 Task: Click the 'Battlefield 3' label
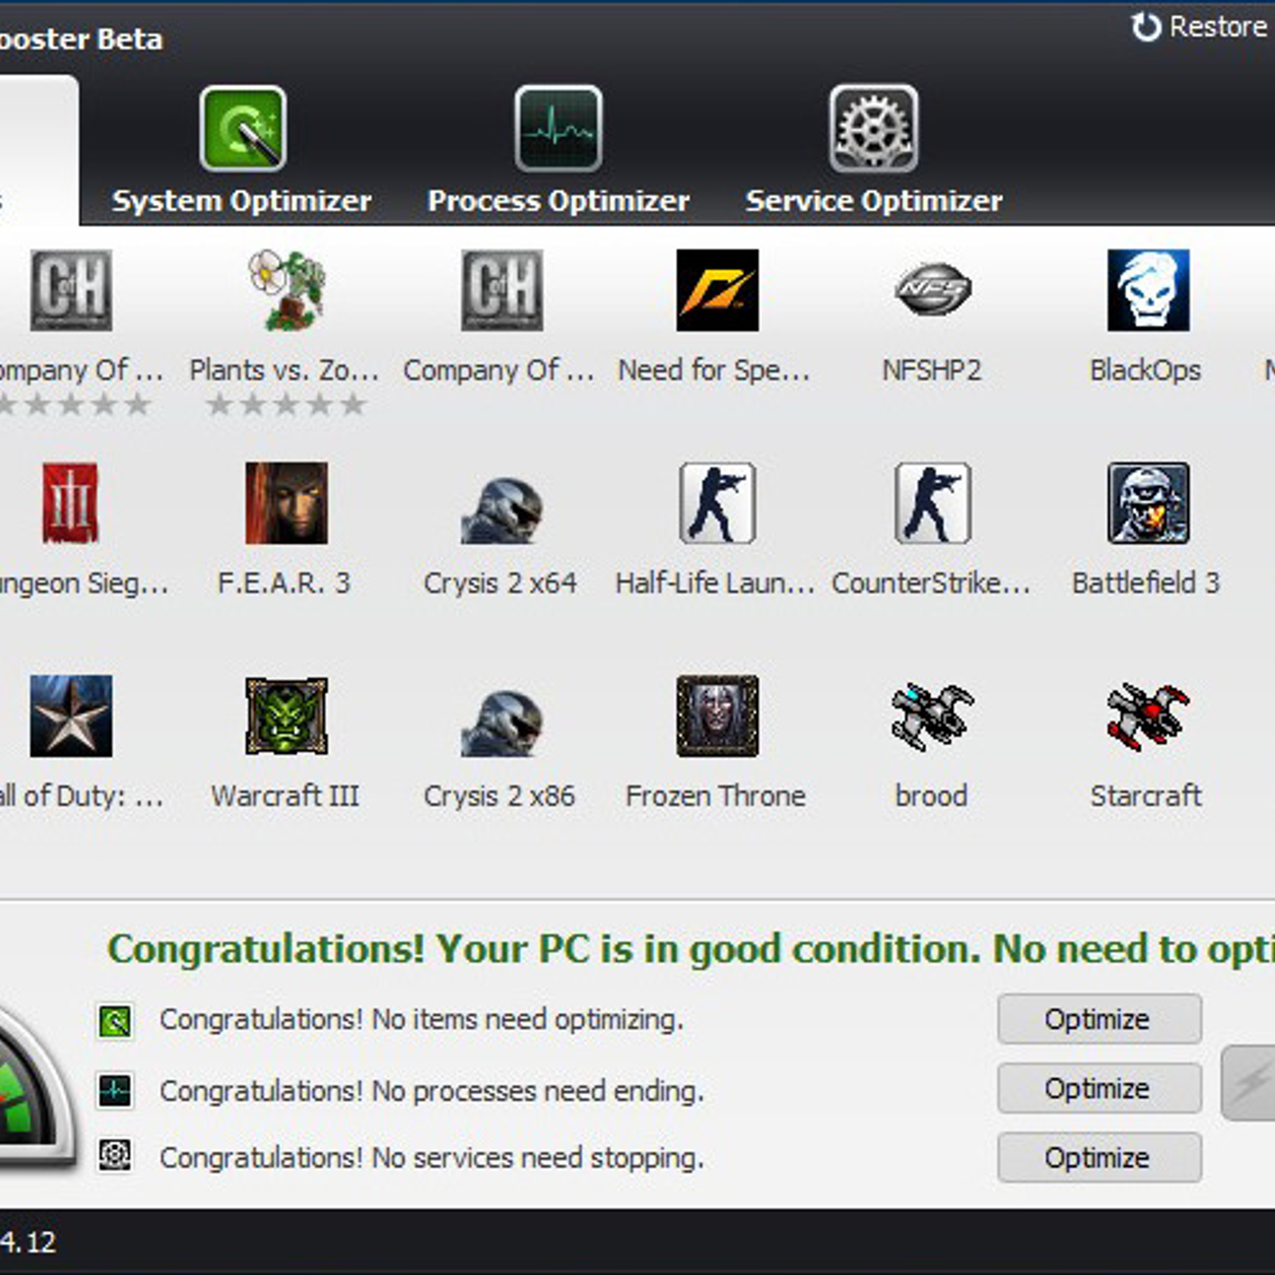point(1147,583)
